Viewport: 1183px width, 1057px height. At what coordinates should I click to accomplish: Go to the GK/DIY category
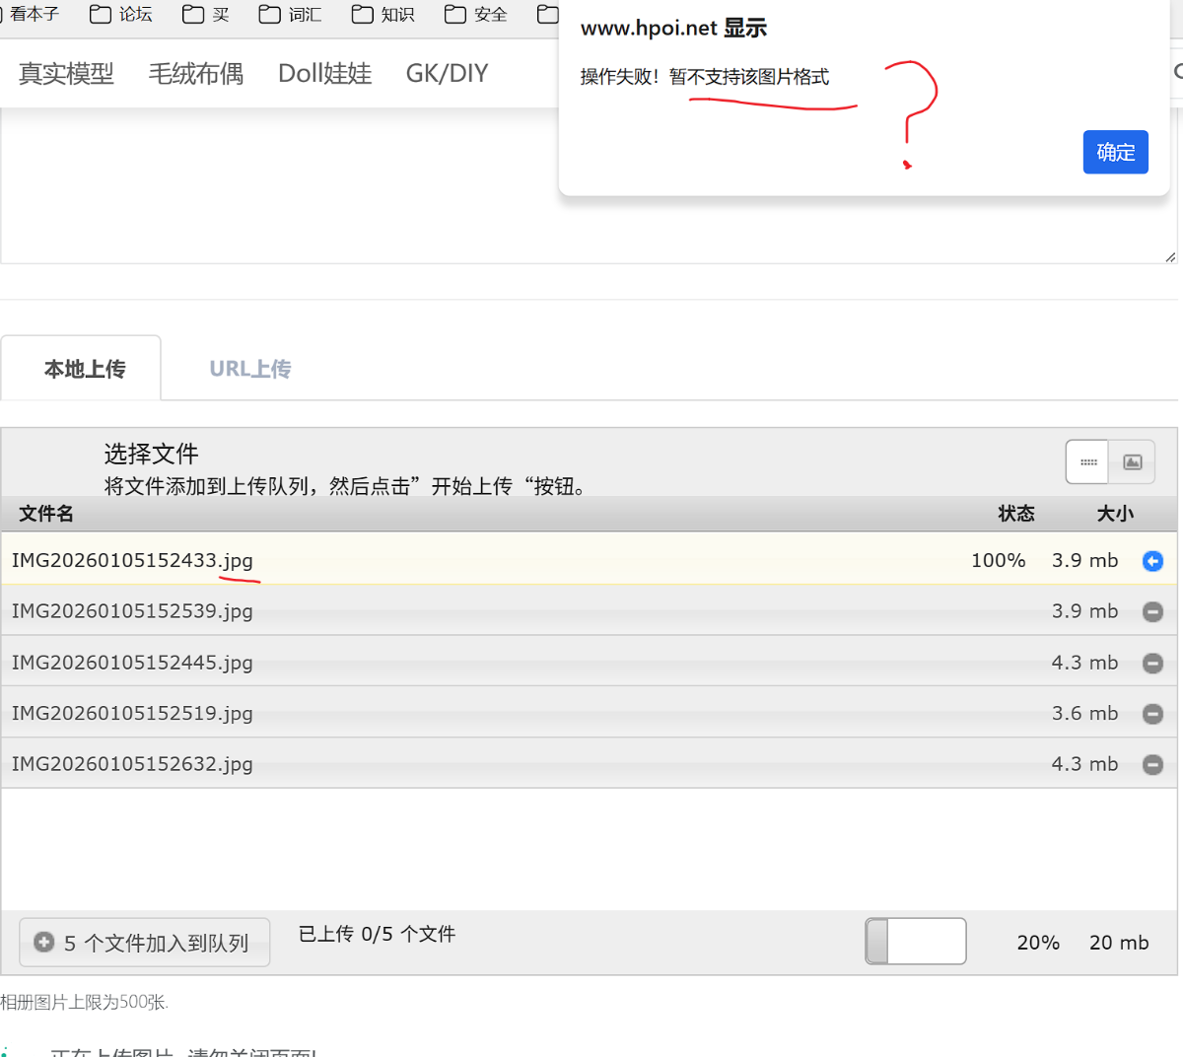(x=447, y=73)
